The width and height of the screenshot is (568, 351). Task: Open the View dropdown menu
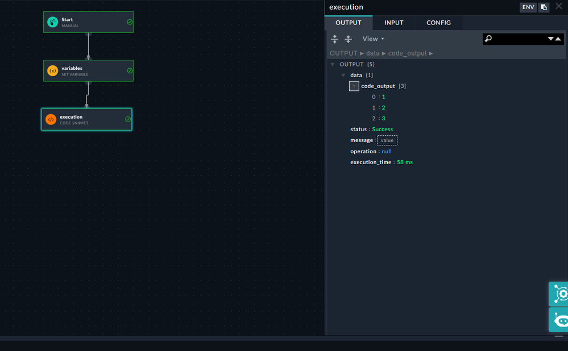(373, 39)
